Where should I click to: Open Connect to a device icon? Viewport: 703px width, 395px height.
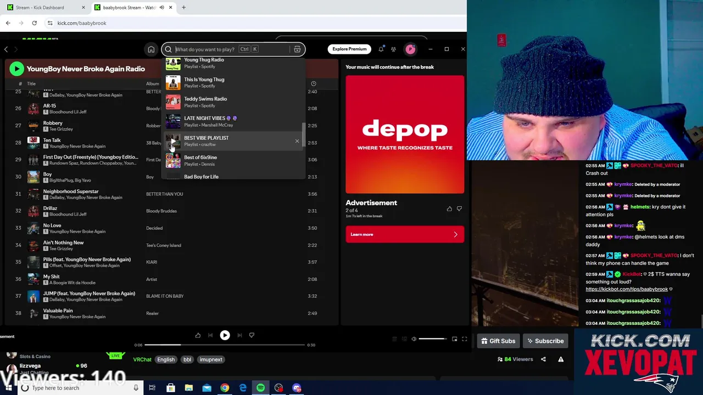[404, 339]
